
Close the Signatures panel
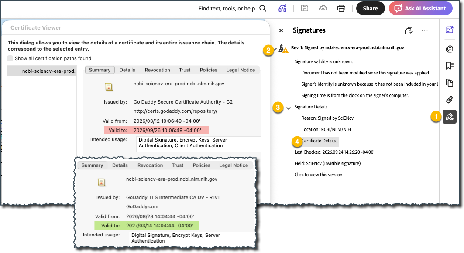click(281, 30)
